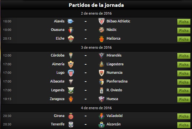
Task: Select the Leganés crest icon
Action: pos(71,90)
